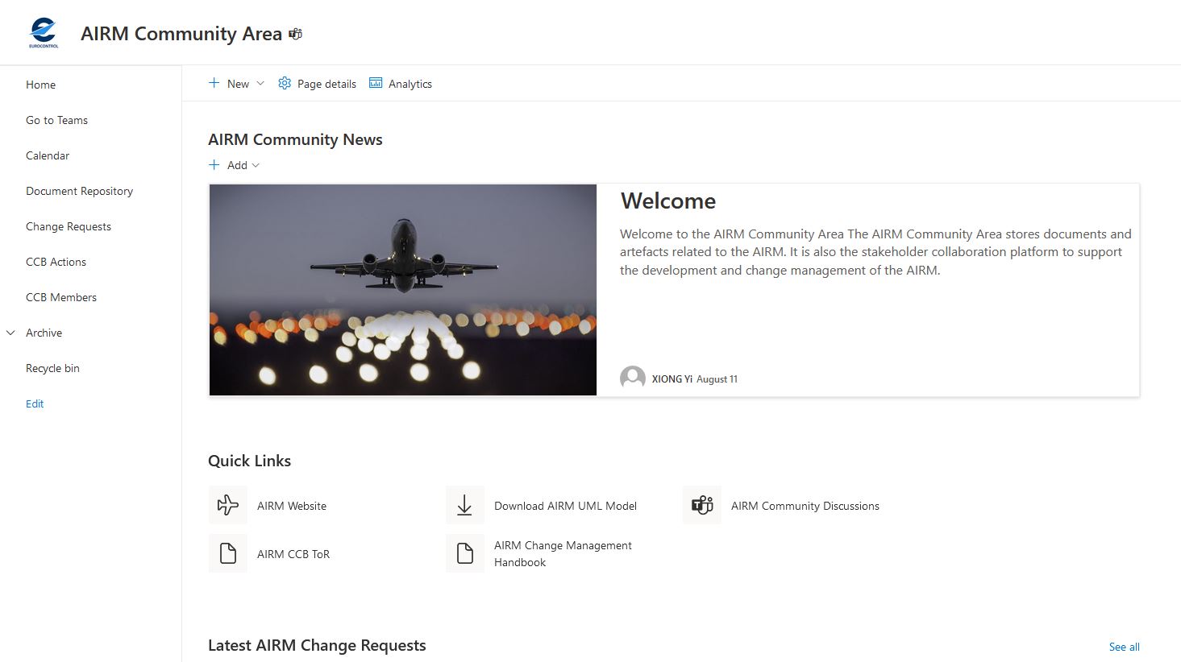Click the document icon for AIRM CCB ToR
Screen dimensions: 1181x662
pos(228,553)
